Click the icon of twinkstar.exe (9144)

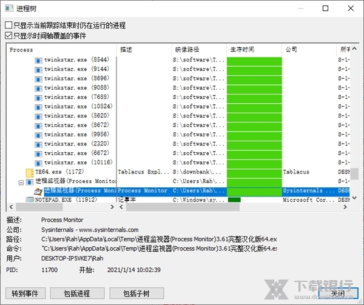[x=38, y=70]
